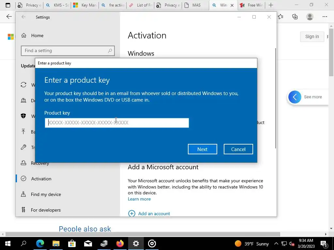Switch to the fre active browser tab
Image resolution: width=334 pixels, height=250 pixels.
pos(113,5)
